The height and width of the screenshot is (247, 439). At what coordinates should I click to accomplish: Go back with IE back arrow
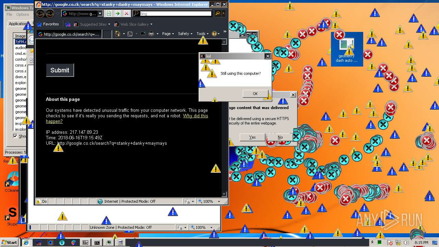pos(40,13)
